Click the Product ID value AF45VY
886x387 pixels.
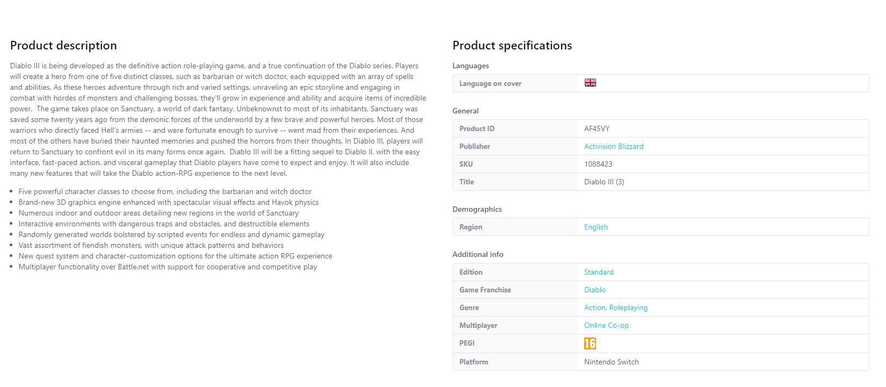597,128
